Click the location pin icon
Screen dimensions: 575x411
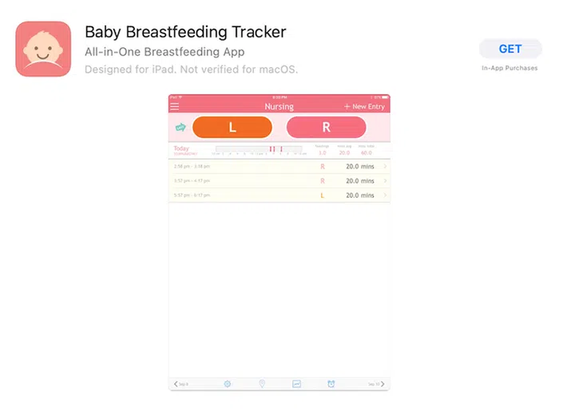click(262, 384)
